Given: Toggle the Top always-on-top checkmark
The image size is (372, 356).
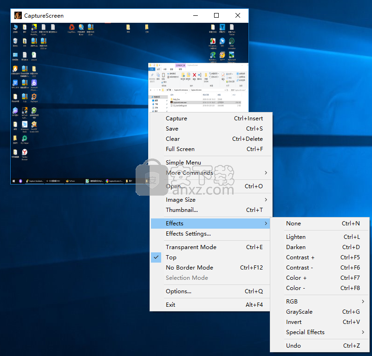Looking at the screenshot, I should click(x=156, y=257).
